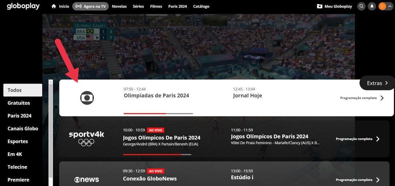Click Estúdio i upcoming program
This screenshot has height=186, width=395.
point(242,177)
